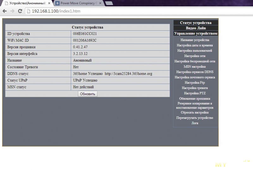This screenshot has height=170, width=253.
Task: Open Настройка сервисов DDNS link
Action: pos(195,72)
